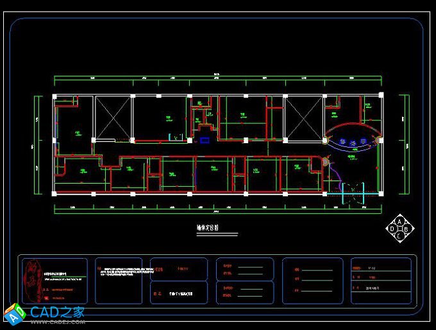Click the CAD之家 cube logo
Screen dimensions: 436x330
13,313
